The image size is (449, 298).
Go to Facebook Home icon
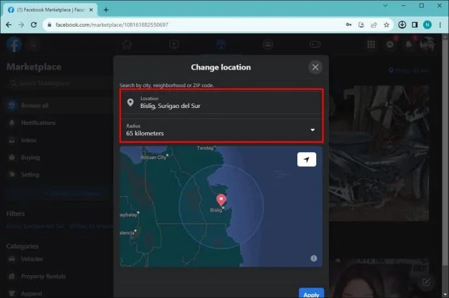127,44
